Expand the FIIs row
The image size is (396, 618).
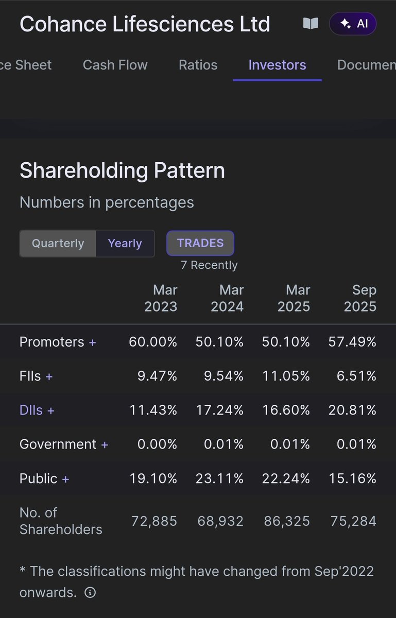[36, 376]
